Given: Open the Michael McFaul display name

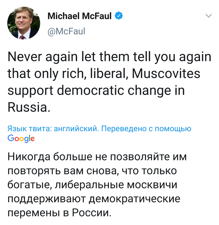Looking at the screenshot, I should pyautogui.click(x=79, y=17).
